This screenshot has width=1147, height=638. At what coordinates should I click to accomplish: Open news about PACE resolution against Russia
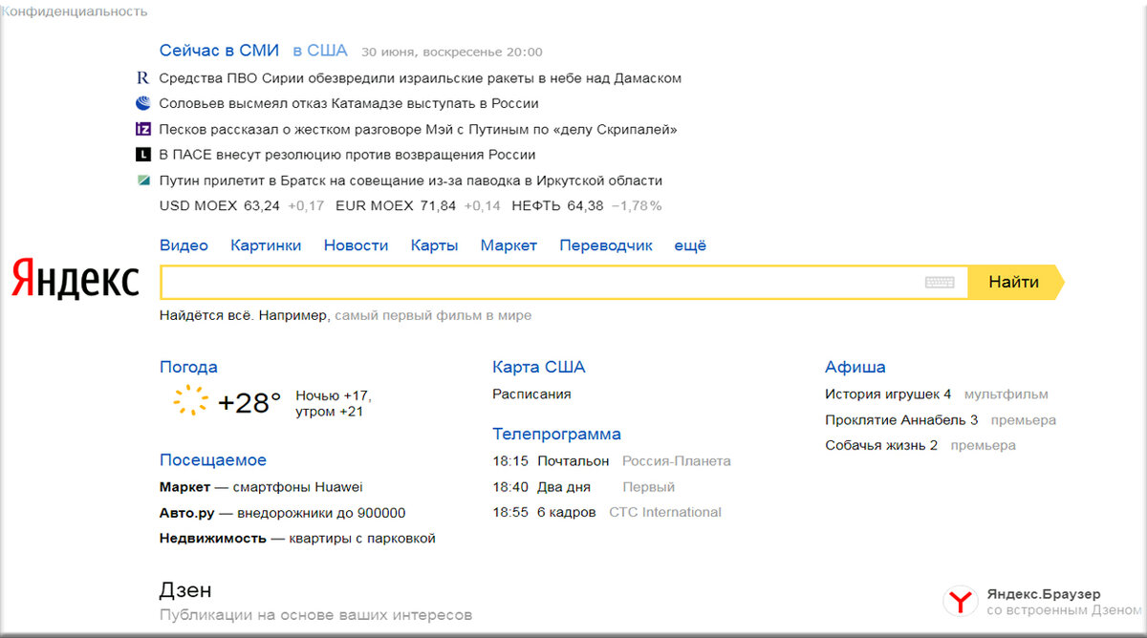[x=347, y=155]
